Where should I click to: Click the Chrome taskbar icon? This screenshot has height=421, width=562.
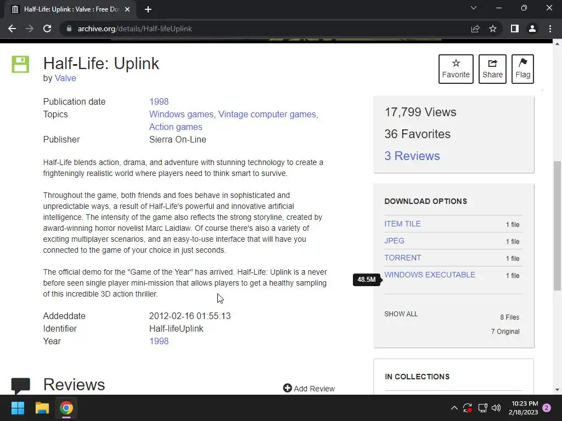[x=66, y=408]
